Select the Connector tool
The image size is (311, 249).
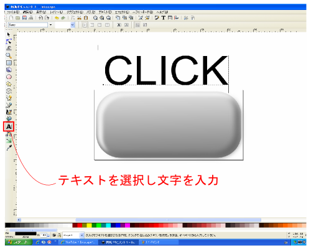[9, 134]
